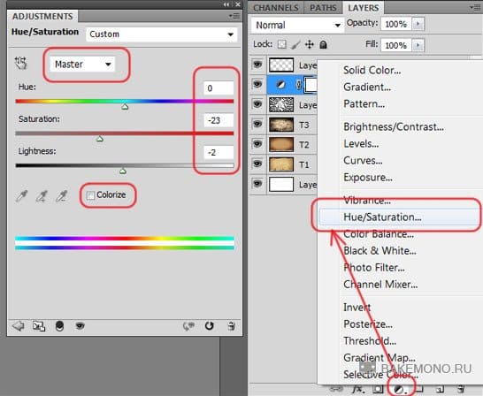This screenshot has height=396, width=483.
Task: Open the Normal blend mode dropdown
Action: [297, 25]
